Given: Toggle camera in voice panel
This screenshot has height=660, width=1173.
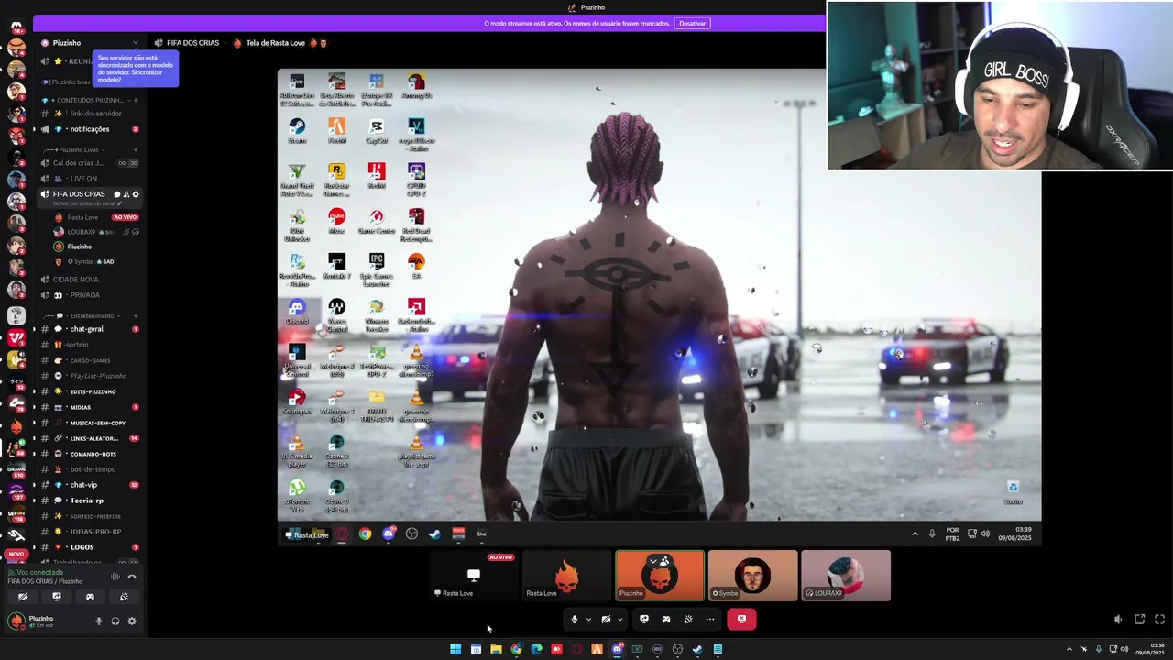Looking at the screenshot, I should click(23, 597).
